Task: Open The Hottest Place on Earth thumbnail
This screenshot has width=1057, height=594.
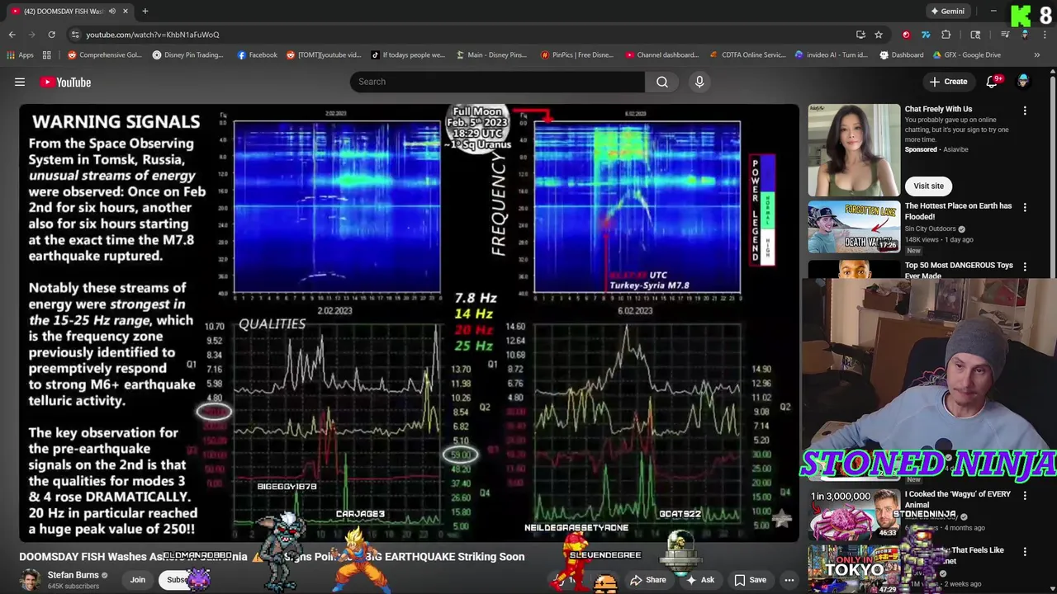Action: [854, 227]
